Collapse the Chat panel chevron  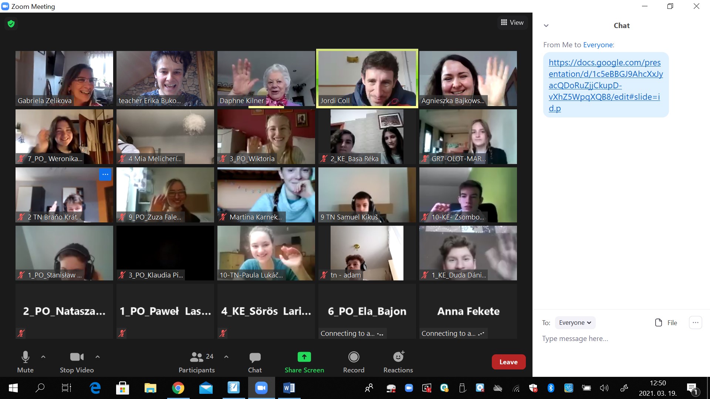[x=546, y=25]
